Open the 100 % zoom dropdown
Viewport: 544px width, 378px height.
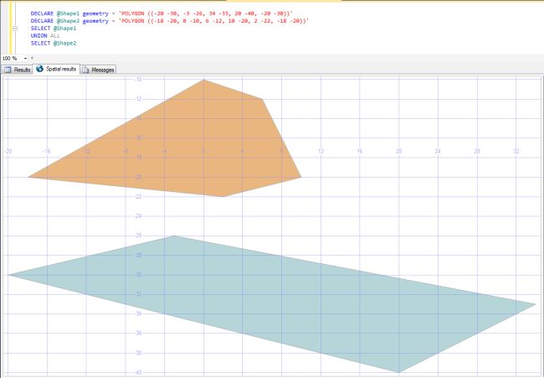pos(25,59)
